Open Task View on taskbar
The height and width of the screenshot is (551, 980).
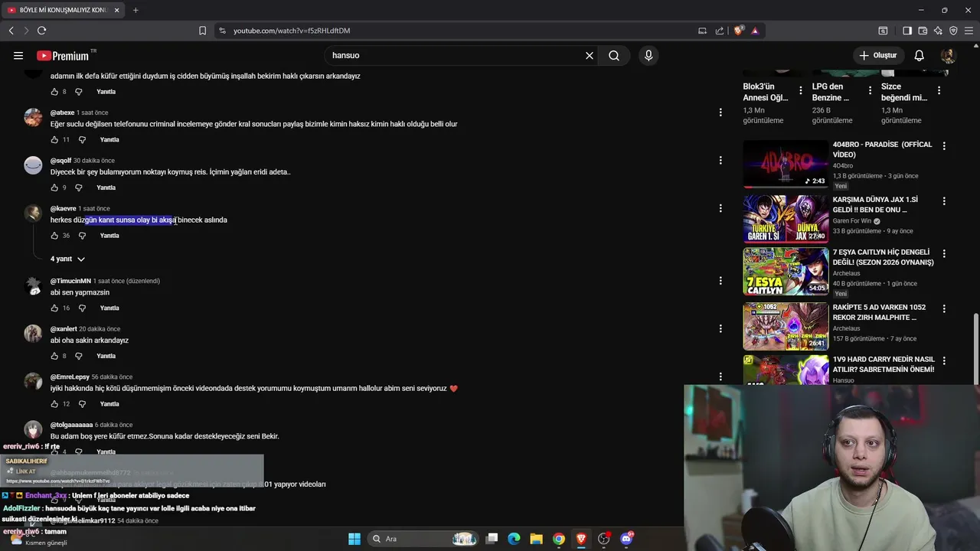pos(492,539)
